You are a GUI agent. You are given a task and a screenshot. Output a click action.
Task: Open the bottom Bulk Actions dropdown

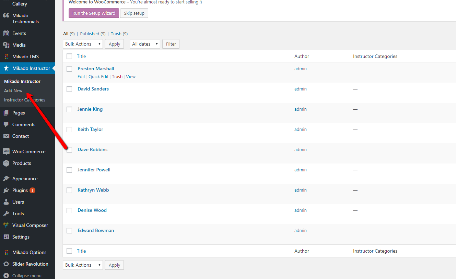[x=83, y=265]
